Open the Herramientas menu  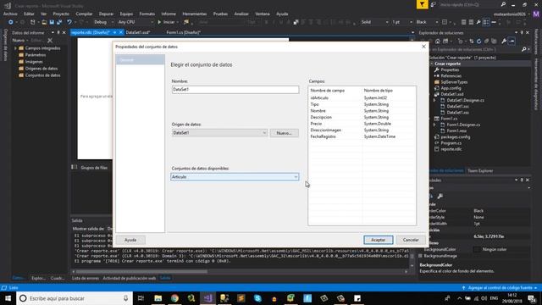coord(194,14)
